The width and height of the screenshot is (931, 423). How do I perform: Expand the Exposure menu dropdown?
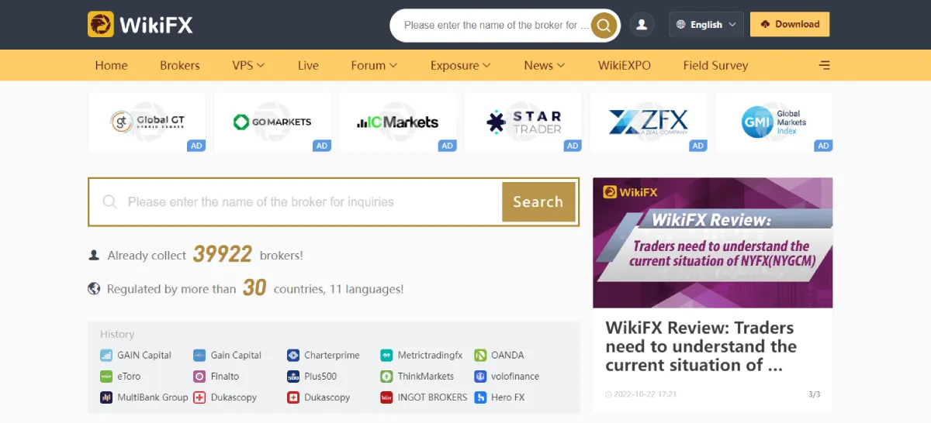[461, 66]
